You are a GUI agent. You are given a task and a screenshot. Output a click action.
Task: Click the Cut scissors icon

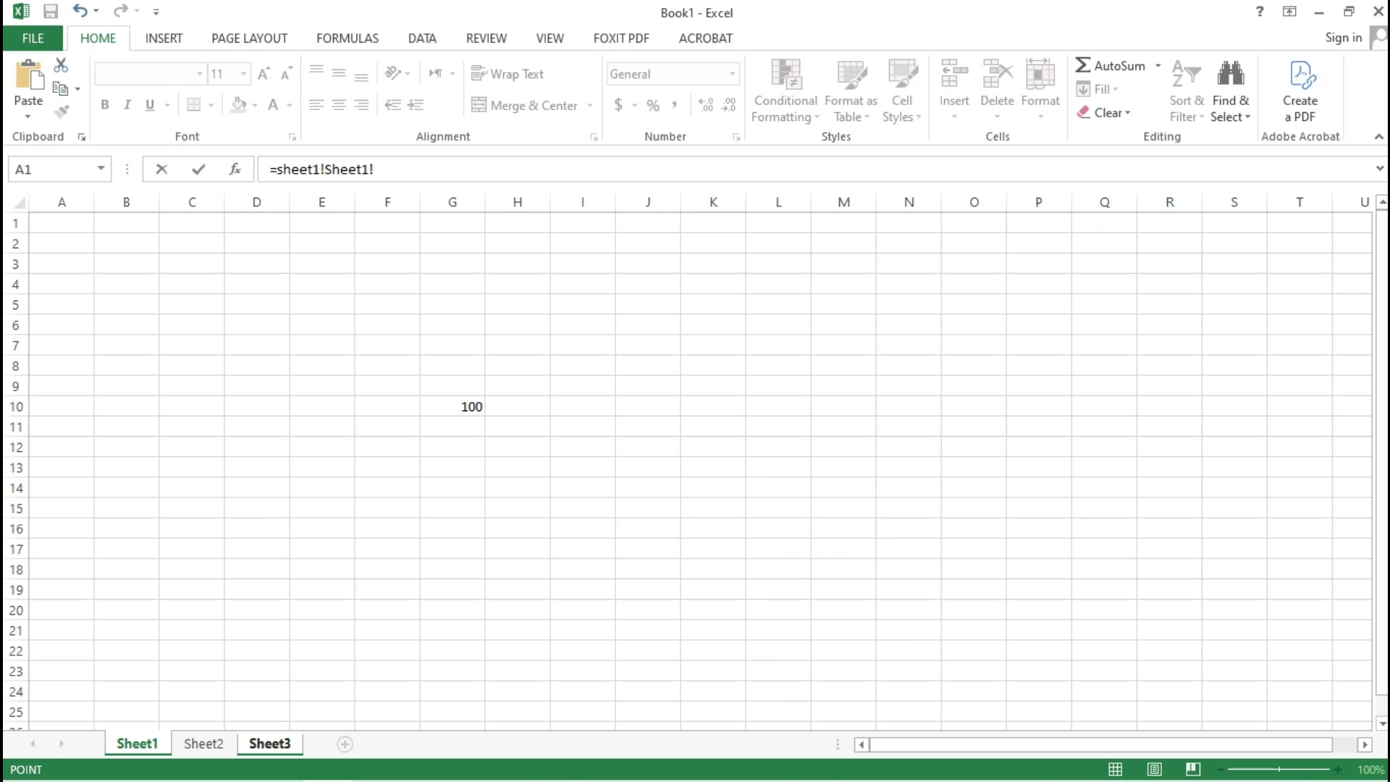point(62,66)
